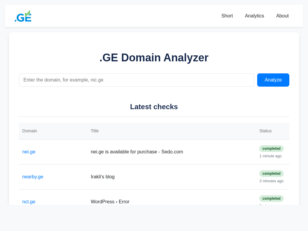Open the nct.ge domain link
The width and height of the screenshot is (308, 231).
tap(29, 202)
